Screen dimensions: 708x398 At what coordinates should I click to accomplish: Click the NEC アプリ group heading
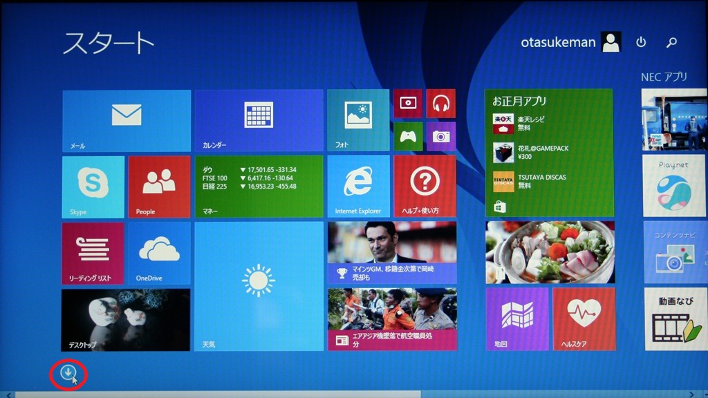coord(664,77)
